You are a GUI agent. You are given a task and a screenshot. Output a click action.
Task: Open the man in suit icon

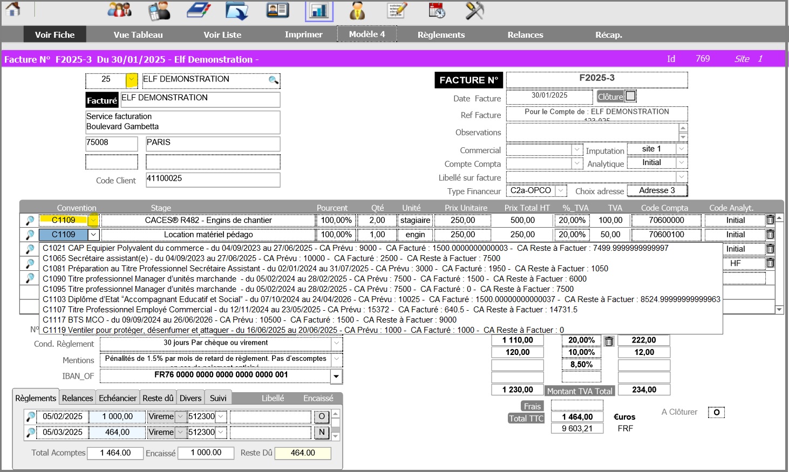[x=357, y=10]
